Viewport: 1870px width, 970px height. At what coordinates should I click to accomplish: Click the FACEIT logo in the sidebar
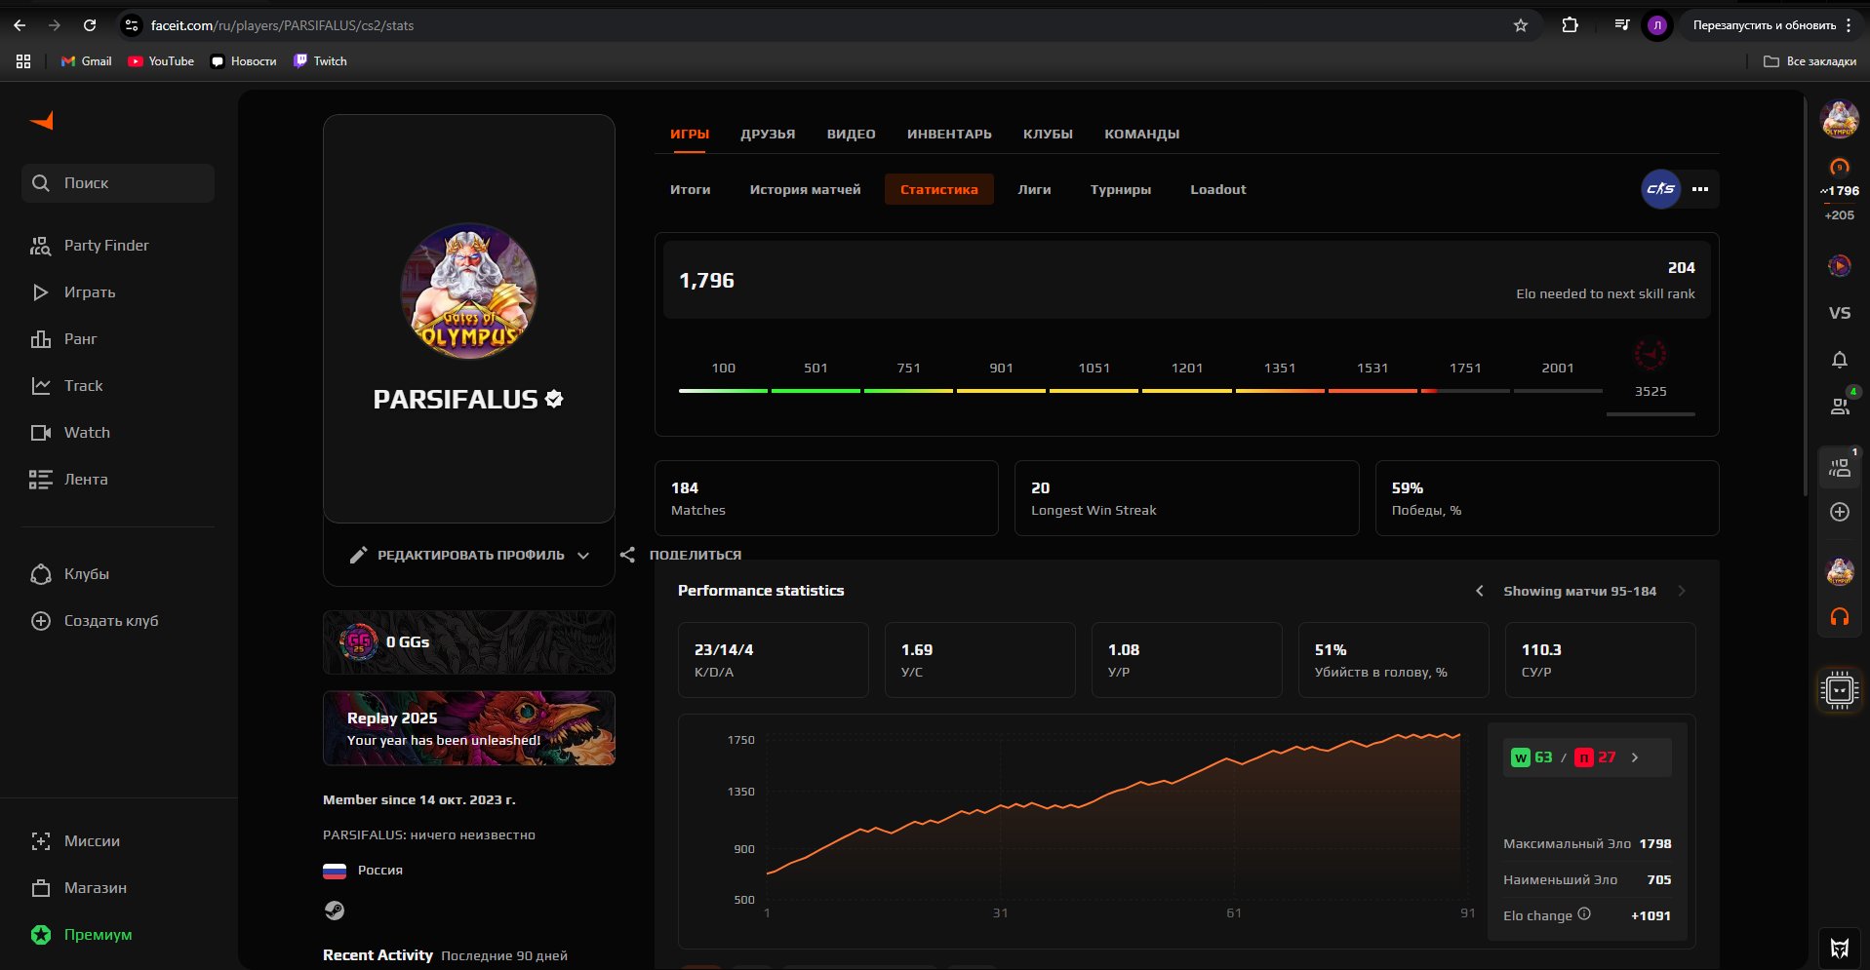point(42,121)
